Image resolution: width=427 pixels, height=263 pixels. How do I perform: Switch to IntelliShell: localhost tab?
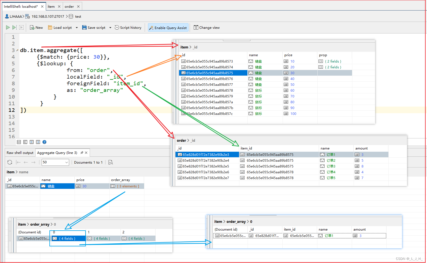click(x=21, y=6)
